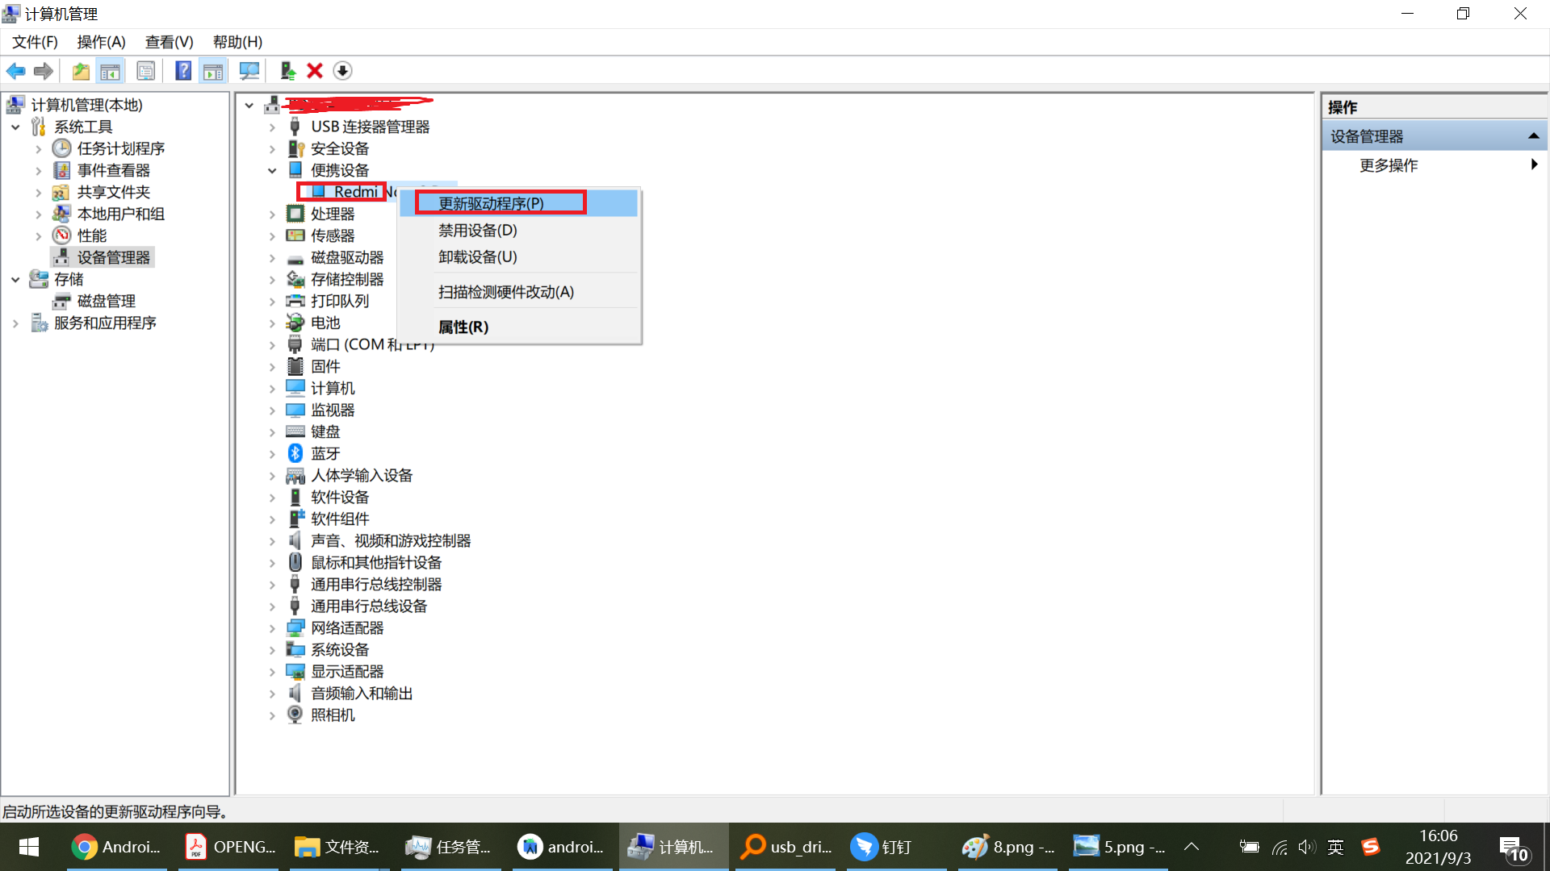Click the update driver toolbar icon

tap(287, 71)
